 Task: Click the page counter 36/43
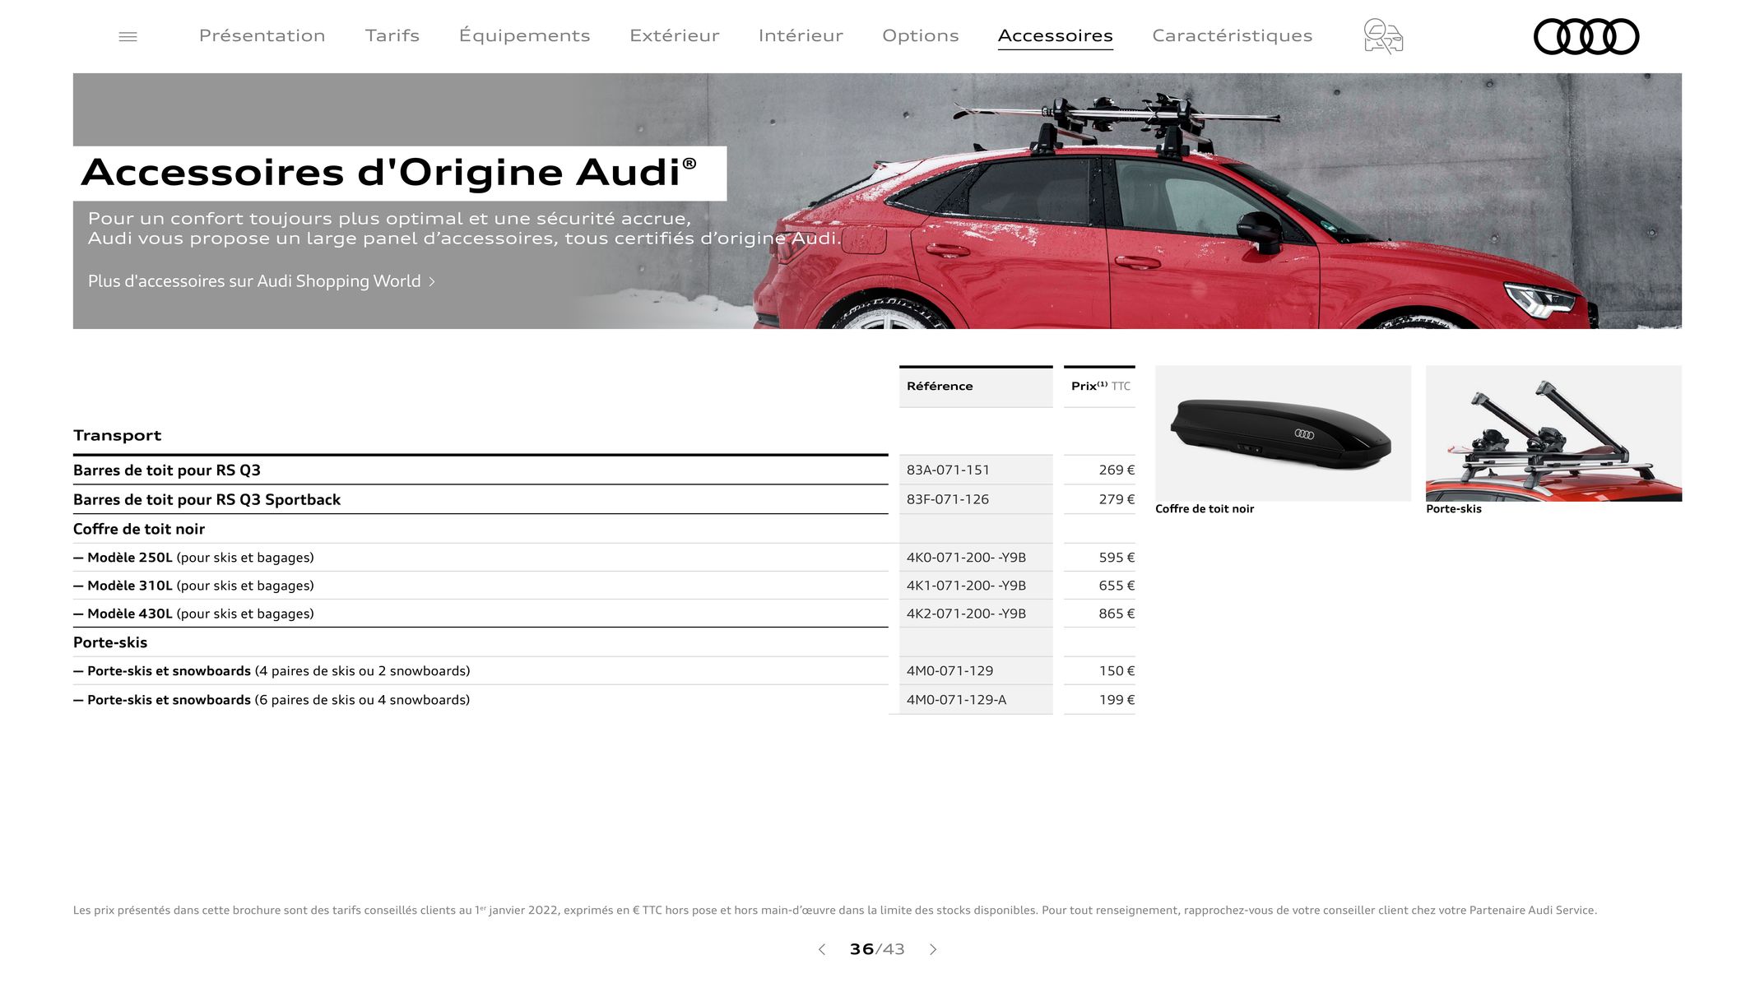tap(877, 949)
